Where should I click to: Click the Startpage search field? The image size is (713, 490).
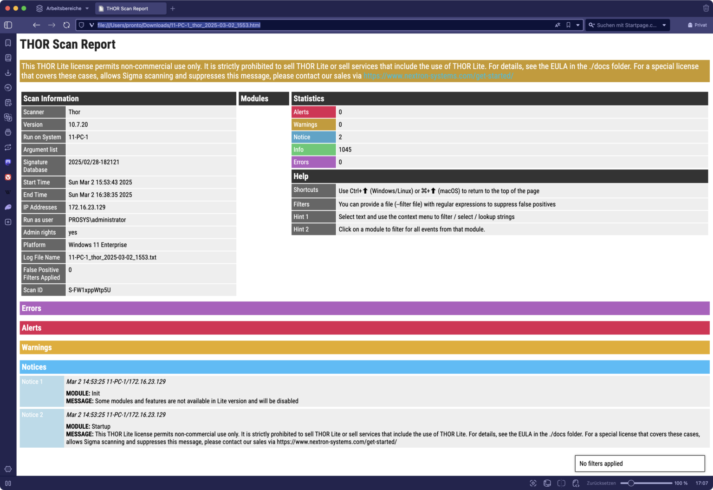pyautogui.click(x=628, y=25)
